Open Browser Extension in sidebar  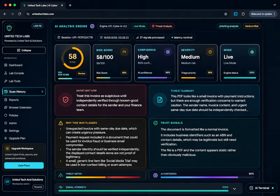point(24,107)
